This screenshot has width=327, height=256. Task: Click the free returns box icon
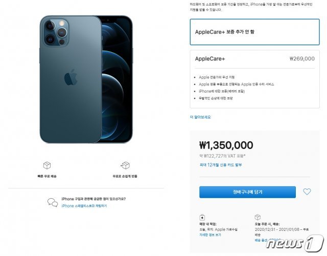coord(125,165)
